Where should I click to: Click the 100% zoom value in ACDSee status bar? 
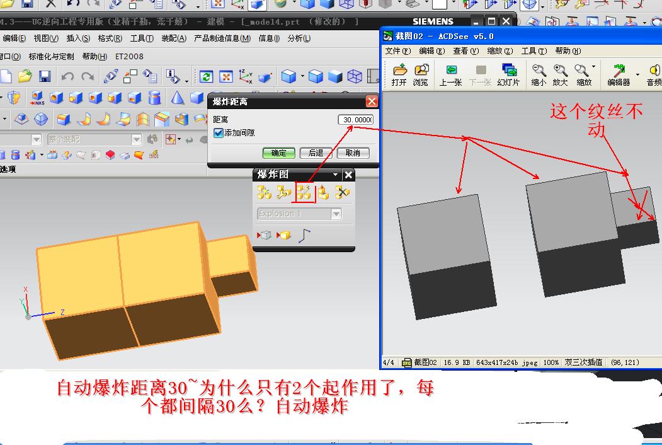[x=551, y=362]
